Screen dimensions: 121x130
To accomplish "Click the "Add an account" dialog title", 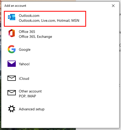I will 15,6.
